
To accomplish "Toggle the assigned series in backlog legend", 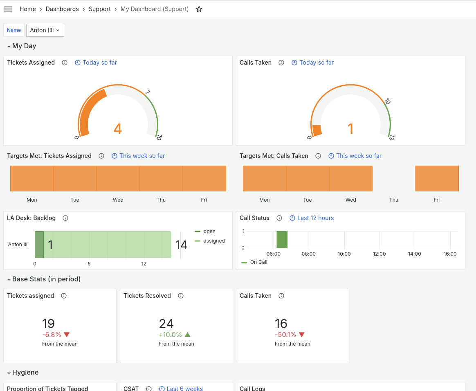I will (x=214, y=241).
